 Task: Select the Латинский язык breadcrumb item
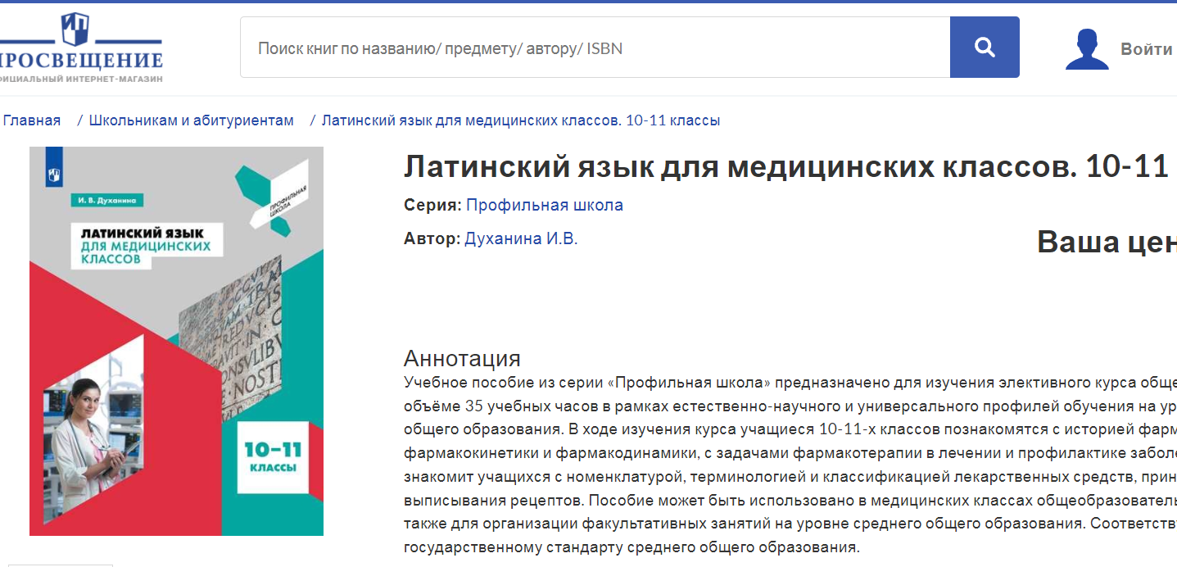click(x=520, y=120)
